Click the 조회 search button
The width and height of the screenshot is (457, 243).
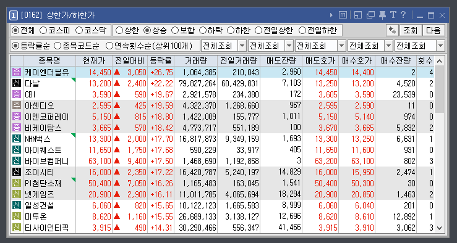click(411, 30)
